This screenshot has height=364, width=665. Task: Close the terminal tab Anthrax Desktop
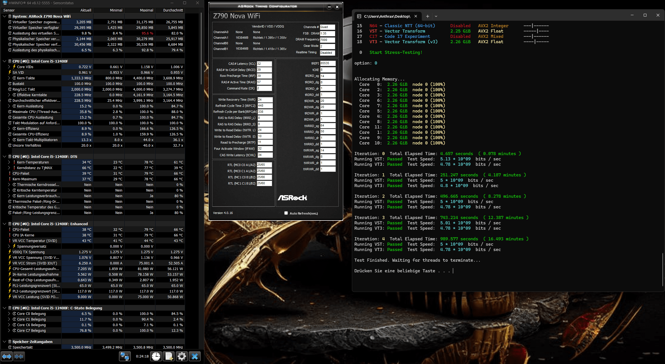point(416,16)
